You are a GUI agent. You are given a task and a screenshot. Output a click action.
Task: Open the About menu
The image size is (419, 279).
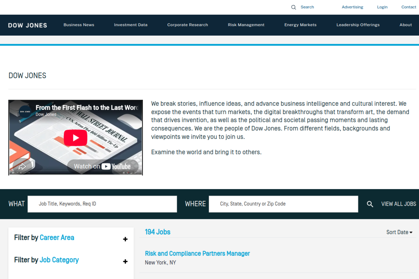[406, 25]
